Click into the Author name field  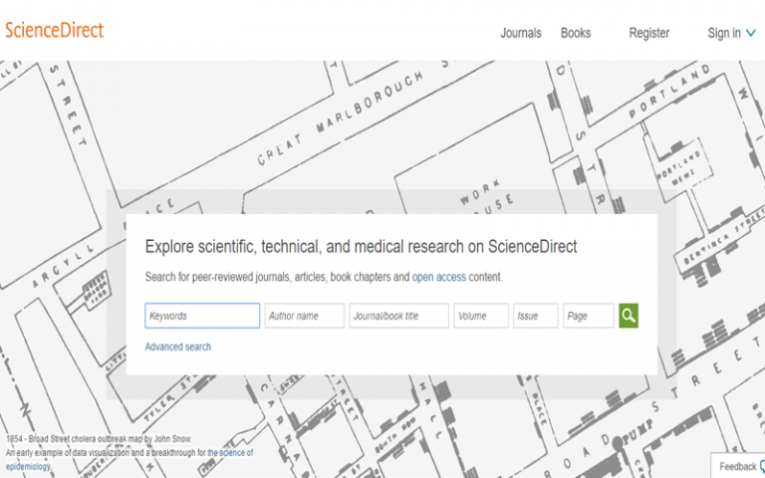[x=304, y=316]
